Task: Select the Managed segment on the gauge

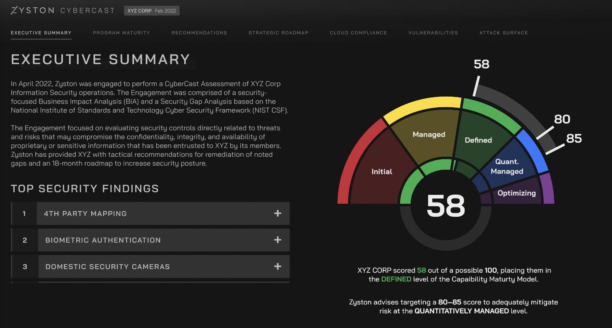Action: (428, 134)
